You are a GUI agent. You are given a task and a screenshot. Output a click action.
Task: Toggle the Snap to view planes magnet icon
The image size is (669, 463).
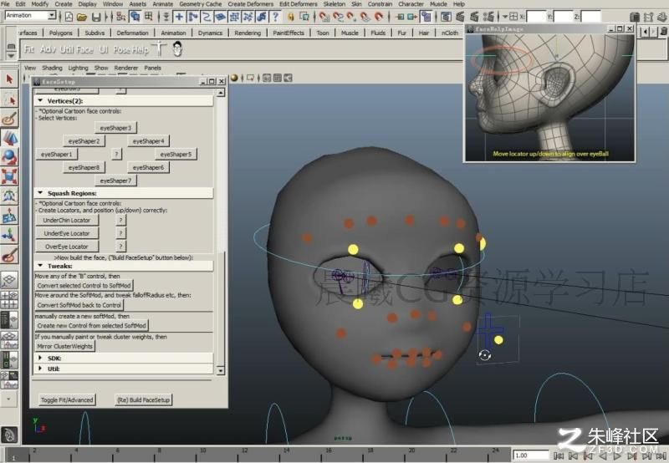365,17
